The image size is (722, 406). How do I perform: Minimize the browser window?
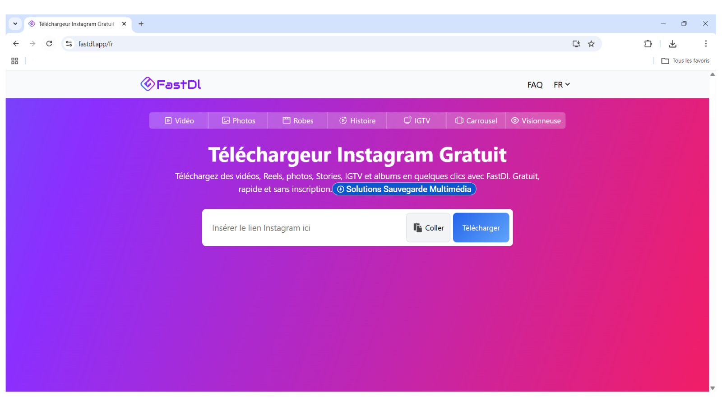[663, 23]
